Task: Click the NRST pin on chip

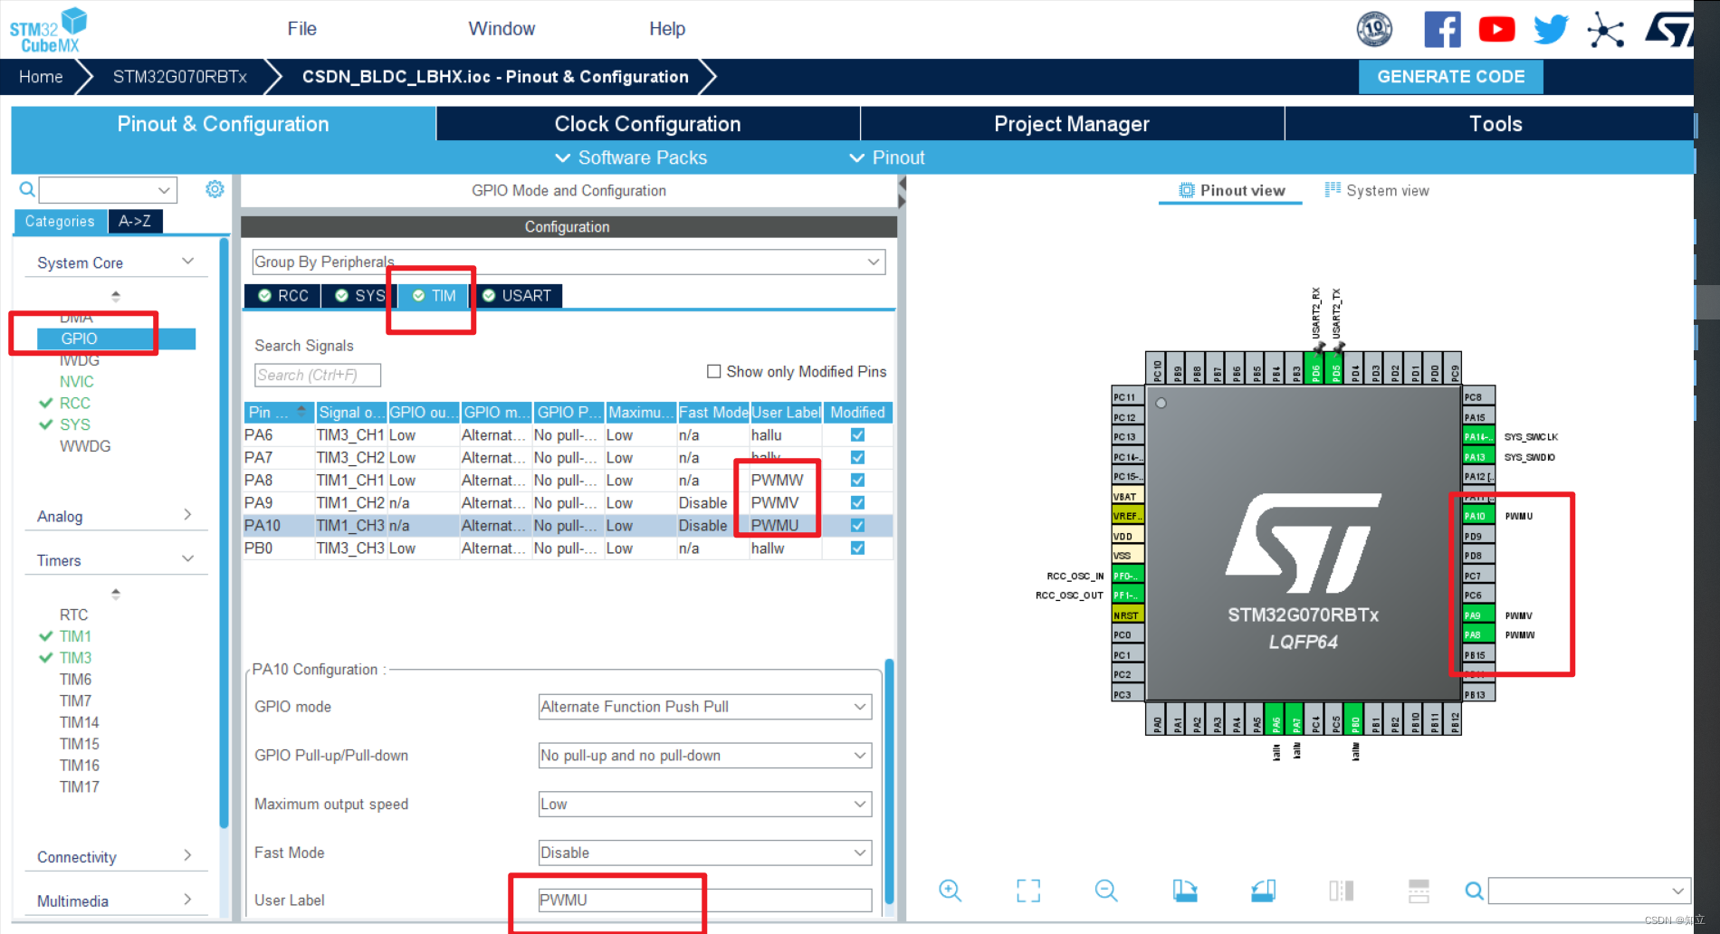Action: click(x=1128, y=615)
